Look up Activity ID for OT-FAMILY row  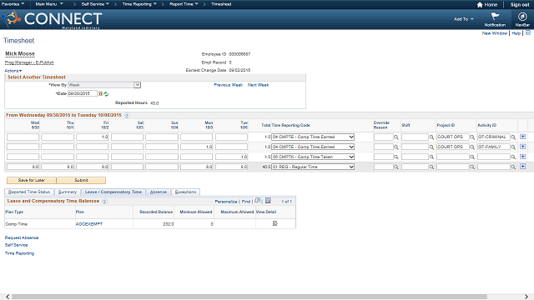pos(513,147)
